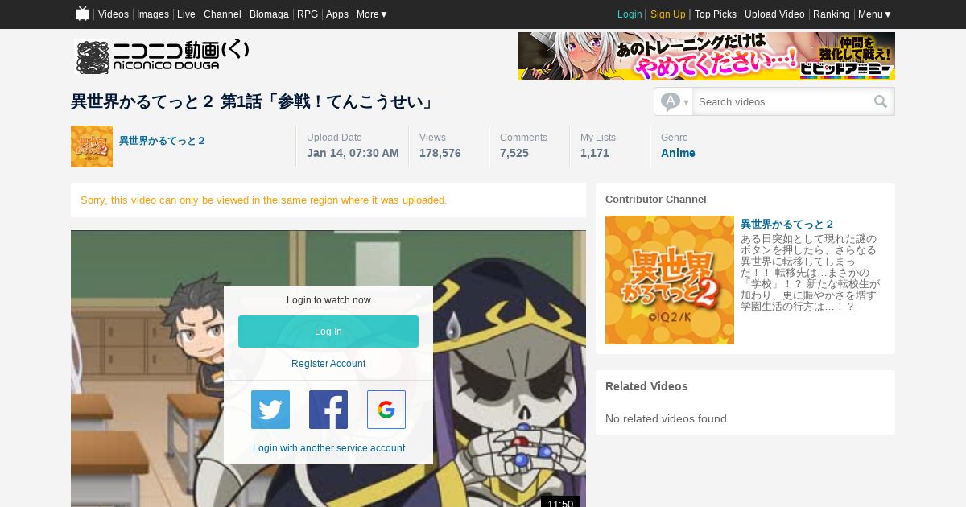Log in with Twitter icon
This screenshot has height=507, width=966.
coord(270,410)
